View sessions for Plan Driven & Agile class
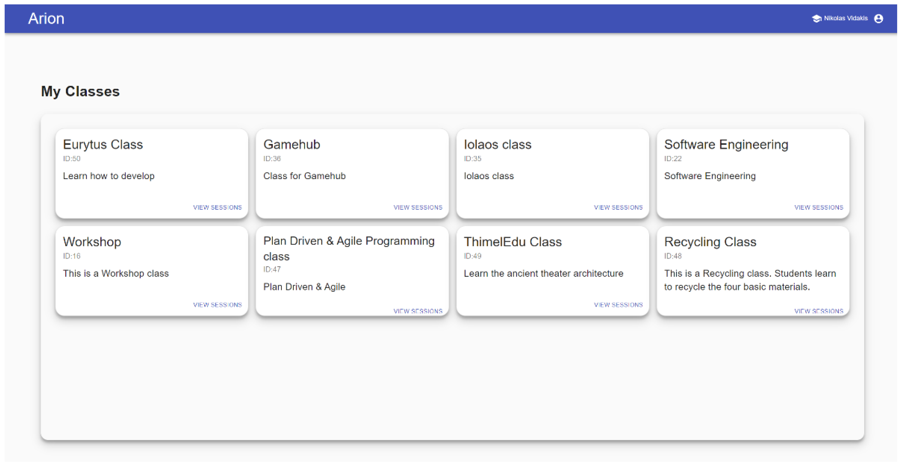This screenshot has width=904, height=469. [418, 311]
